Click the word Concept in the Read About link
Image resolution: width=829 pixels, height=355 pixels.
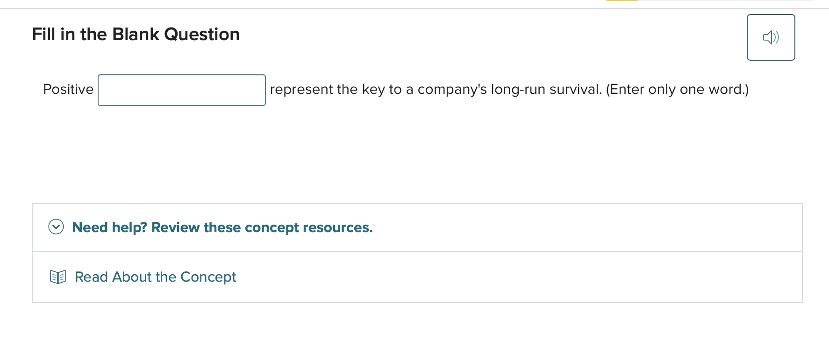208,277
